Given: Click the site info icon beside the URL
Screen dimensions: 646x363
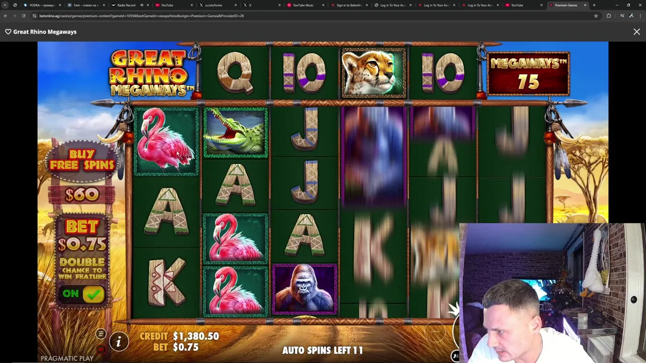Looking at the screenshot, I should coord(34,16).
